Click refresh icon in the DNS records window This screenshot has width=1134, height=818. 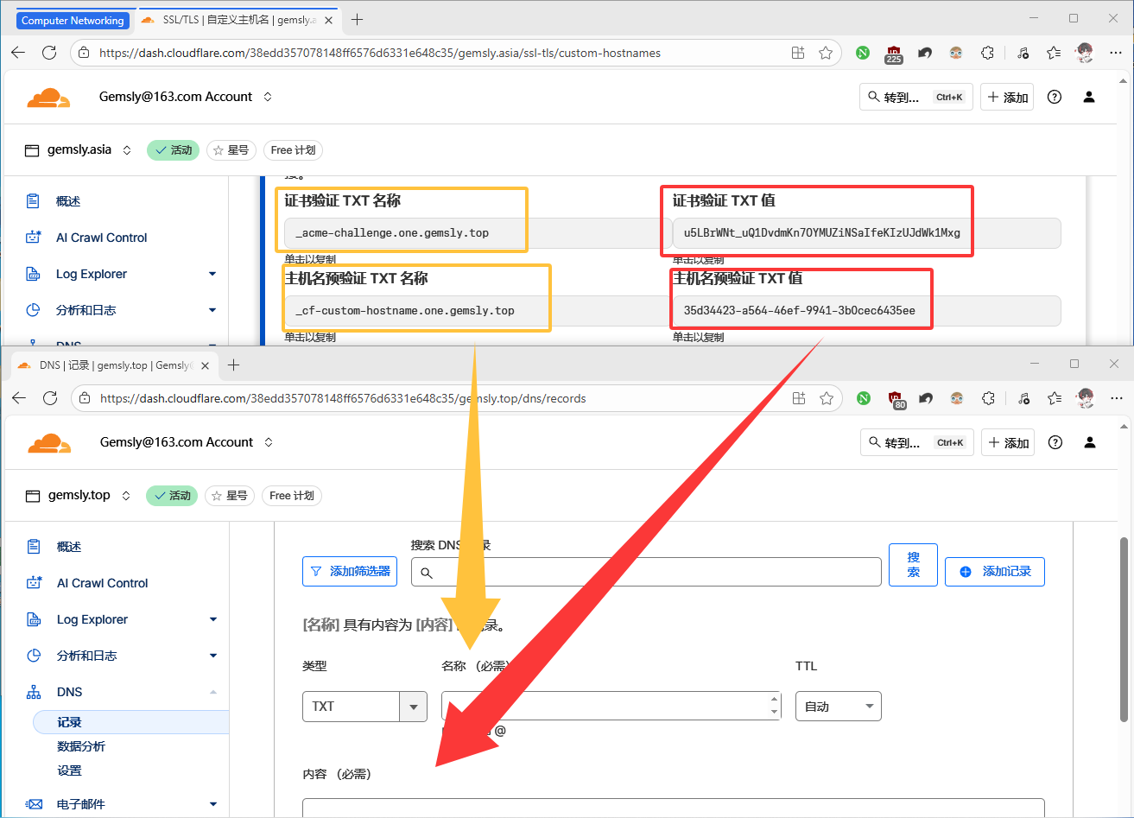coord(50,398)
